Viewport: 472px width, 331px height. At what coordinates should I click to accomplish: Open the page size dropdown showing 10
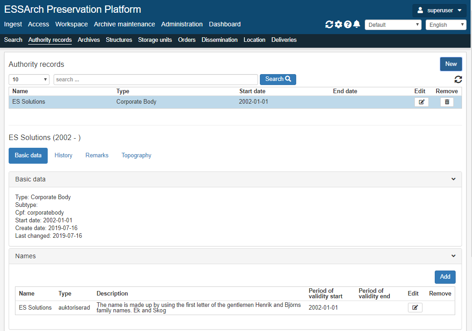click(29, 80)
